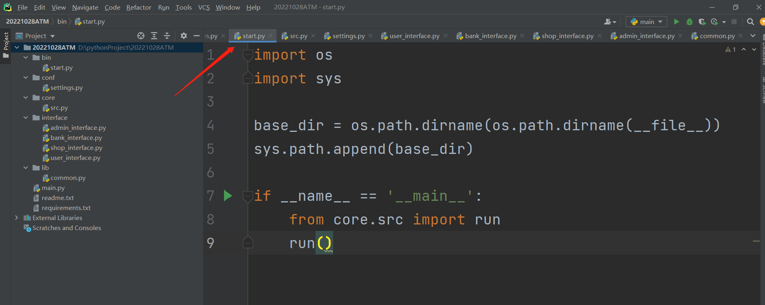
Task: Start debugging with the bug icon
Action: [690, 22]
